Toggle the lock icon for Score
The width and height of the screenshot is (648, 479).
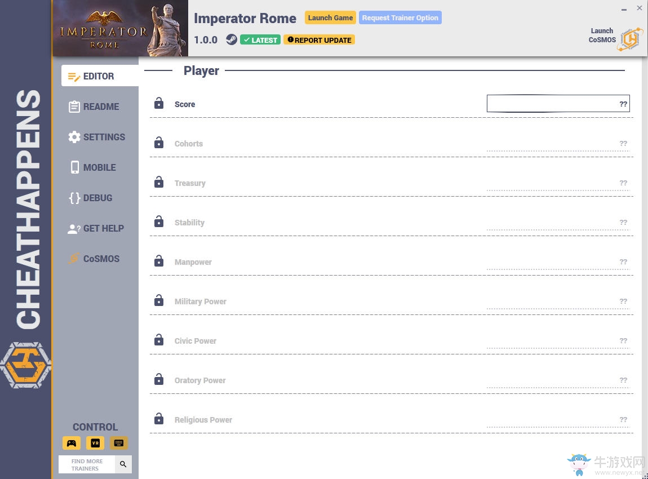159,103
